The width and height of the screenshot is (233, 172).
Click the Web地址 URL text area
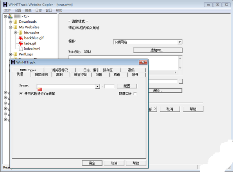123,63
